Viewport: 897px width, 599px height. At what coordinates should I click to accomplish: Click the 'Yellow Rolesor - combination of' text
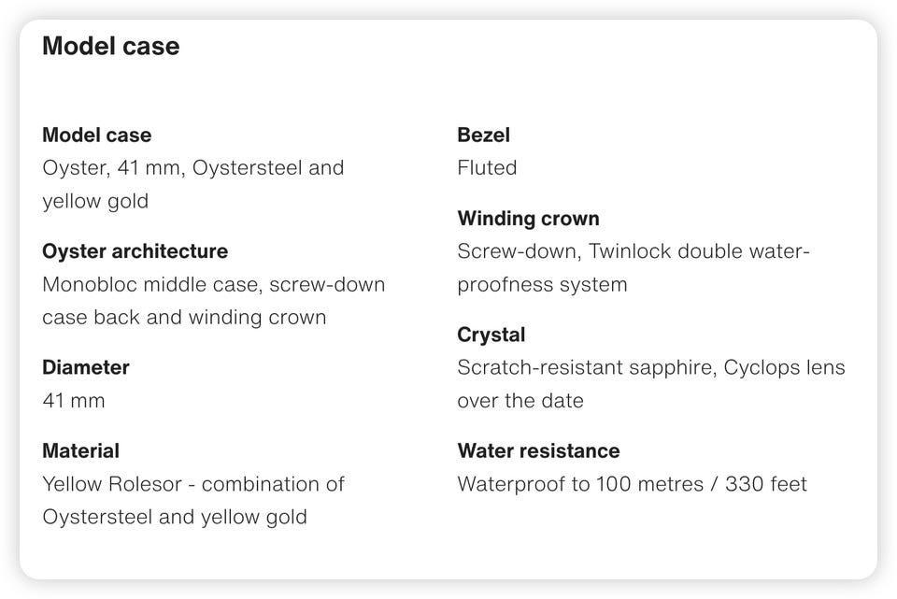pos(193,484)
